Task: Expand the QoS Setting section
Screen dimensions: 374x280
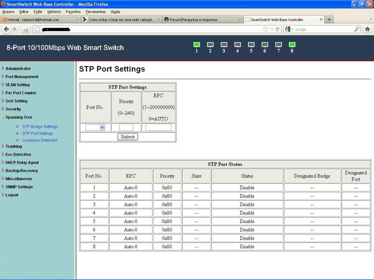Action: (x=16, y=101)
